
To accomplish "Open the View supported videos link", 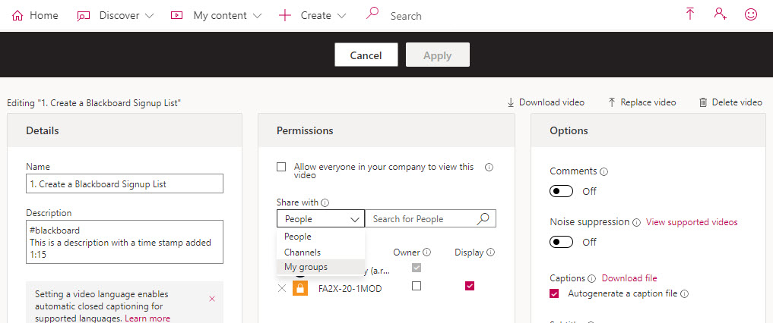I will [x=692, y=222].
